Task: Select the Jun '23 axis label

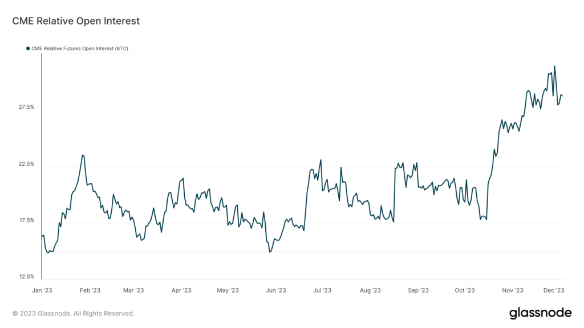Action: click(275, 290)
